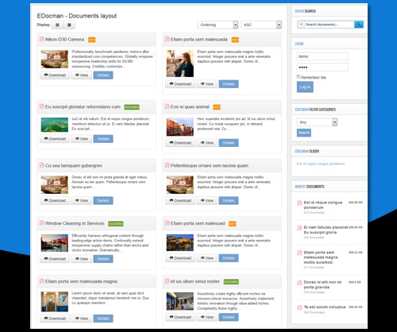
Task: Open Details for Eos ei quas animal
Action: point(229,143)
